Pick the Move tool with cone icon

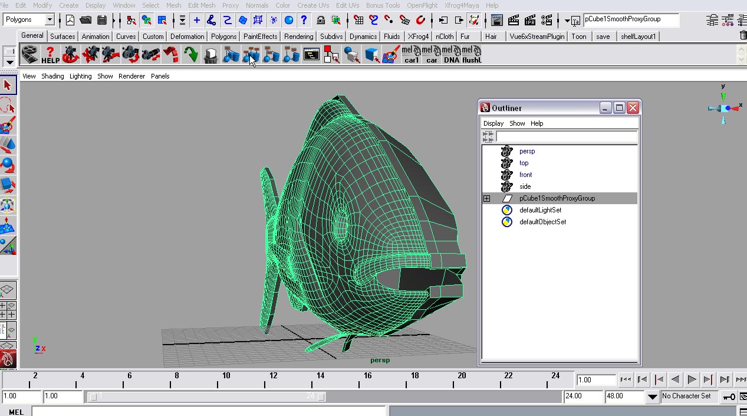pyautogui.click(x=8, y=145)
